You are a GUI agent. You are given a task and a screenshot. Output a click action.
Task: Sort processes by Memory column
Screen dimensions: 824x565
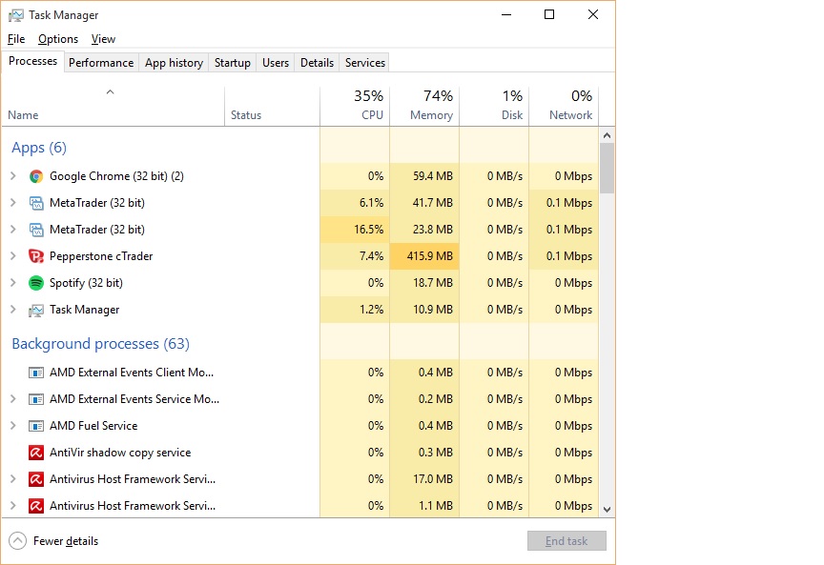424,107
